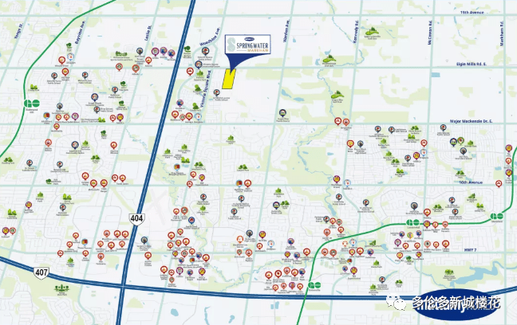Image resolution: width=517 pixels, height=325 pixels.
Task: Click the McCowan Rd. road label
Action: (430, 33)
